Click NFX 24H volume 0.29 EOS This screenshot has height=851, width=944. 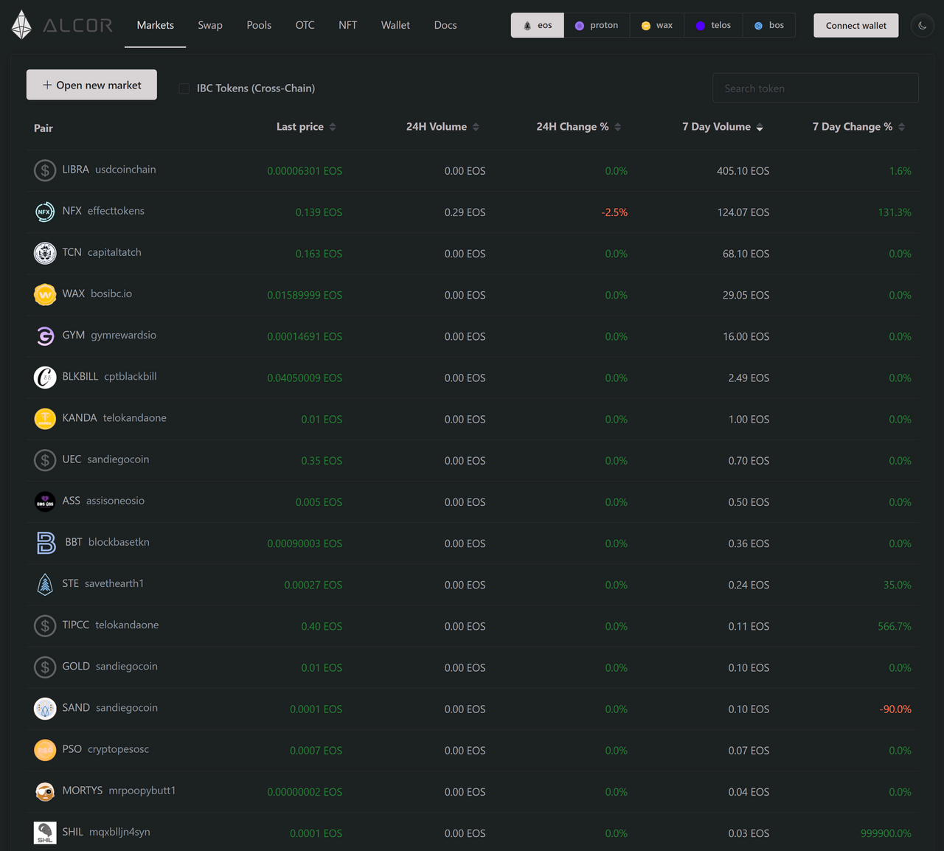[465, 212]
